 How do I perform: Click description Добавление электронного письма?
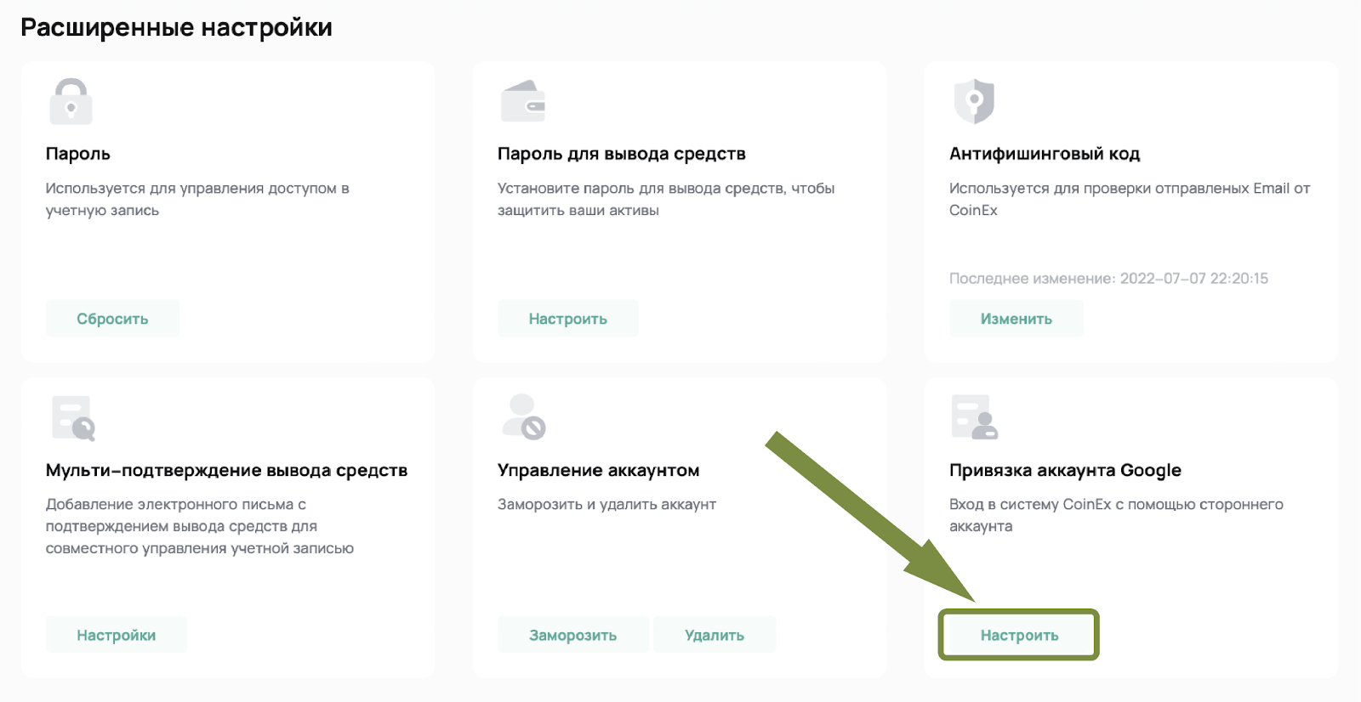[x=200, y=526]
